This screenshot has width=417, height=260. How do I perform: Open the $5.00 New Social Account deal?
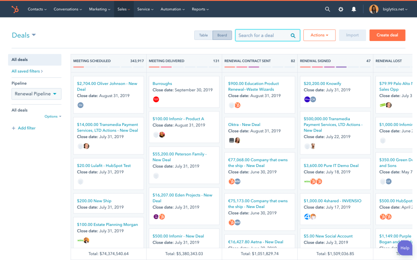pos(328,236)
